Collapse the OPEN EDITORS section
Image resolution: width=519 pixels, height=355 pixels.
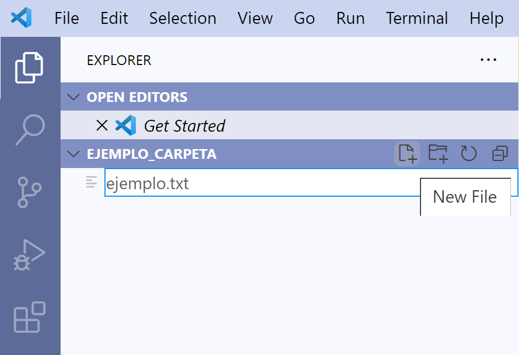tap(73, 98)
